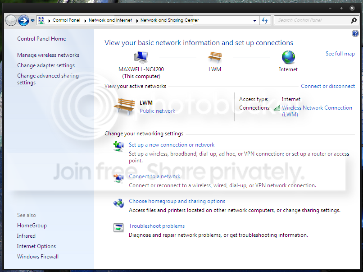The height and width of the screenshot is (272, 363).
Task: Expand the arrow after Control Panel breadcrumb
Action: [85, 21]
